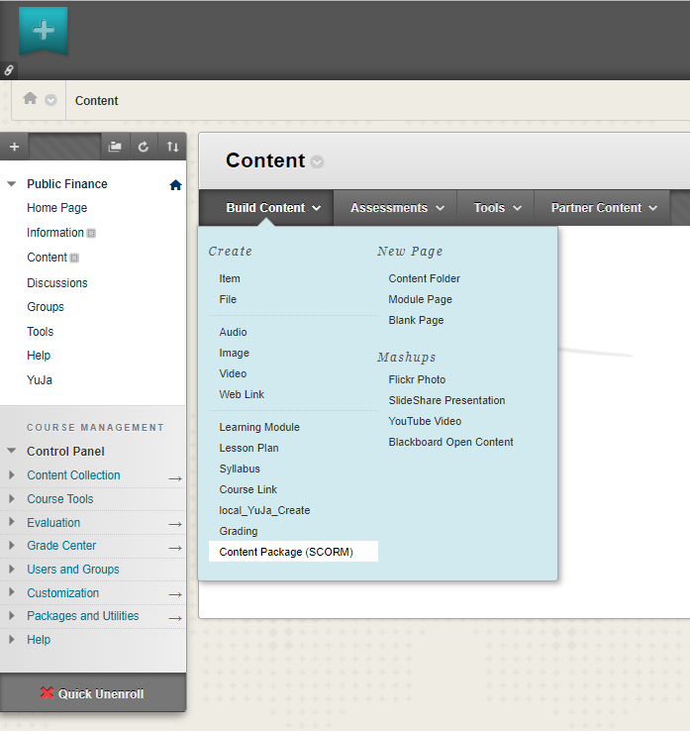The height and width of the screenshot is (731, 690).
Task: Click the arrow beside Grade Center
Action: [x=175, y=549]
